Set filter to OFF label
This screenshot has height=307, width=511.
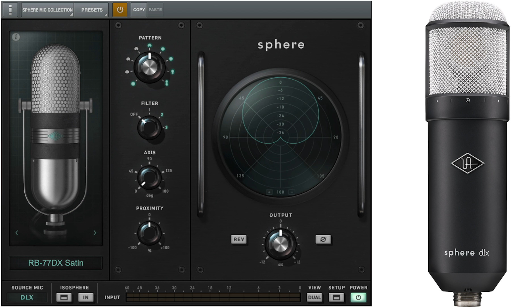[134, 114]
